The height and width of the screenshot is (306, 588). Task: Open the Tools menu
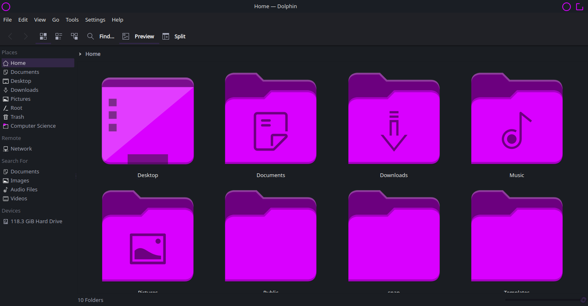(x=72, y=20)
